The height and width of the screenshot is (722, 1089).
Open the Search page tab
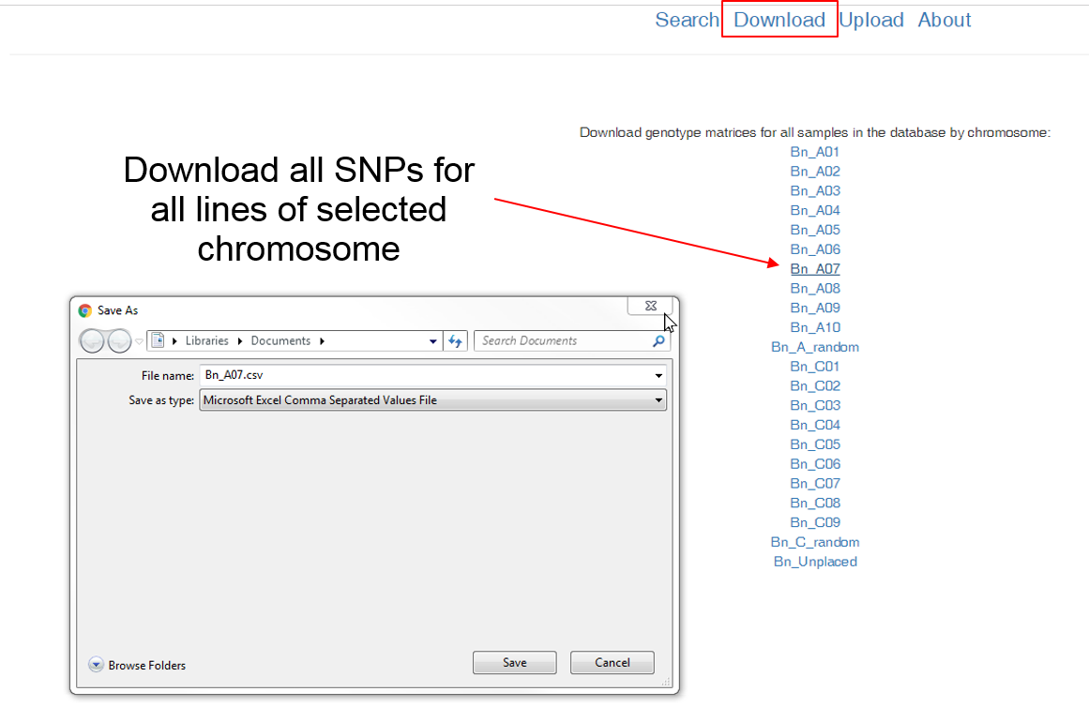pyautogui.click(x=687, y=20)
